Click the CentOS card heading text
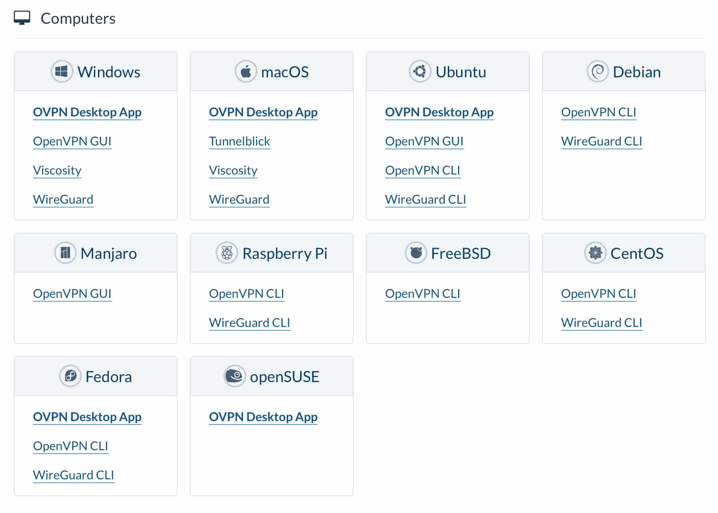This screenshot has width=718, height=513. coord(637,253)
